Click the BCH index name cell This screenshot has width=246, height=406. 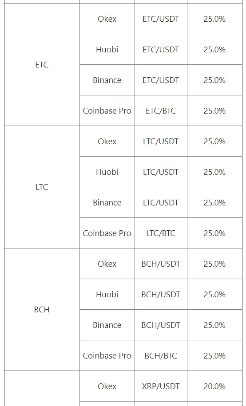point(42,309)
